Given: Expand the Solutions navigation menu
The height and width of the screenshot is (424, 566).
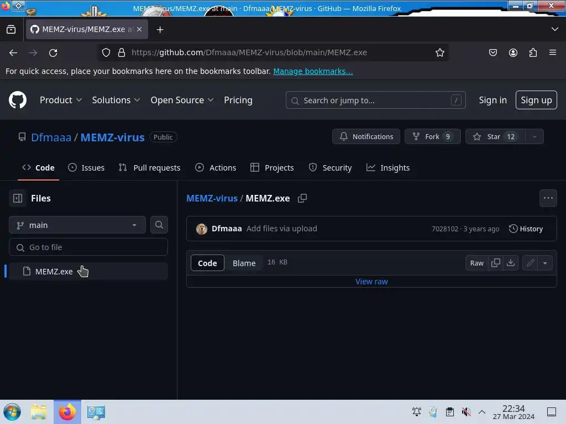Looking at the screenshot, I should [x=116, y=100].
